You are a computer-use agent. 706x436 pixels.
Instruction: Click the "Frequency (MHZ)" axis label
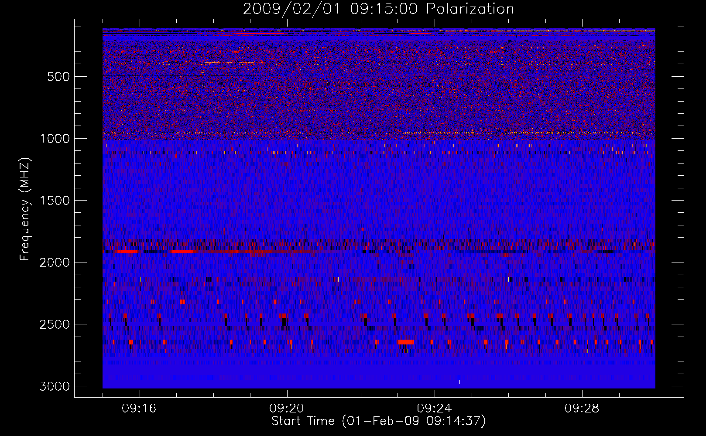(x=25, y=209)
